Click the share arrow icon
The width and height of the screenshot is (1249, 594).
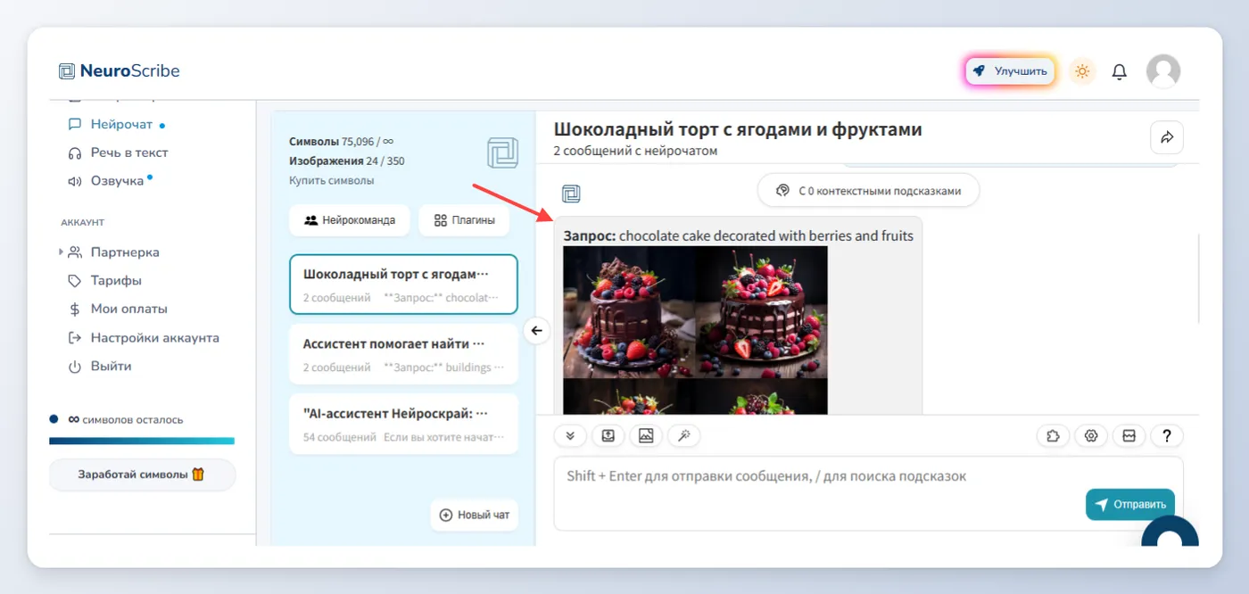tap(1167, 137)
